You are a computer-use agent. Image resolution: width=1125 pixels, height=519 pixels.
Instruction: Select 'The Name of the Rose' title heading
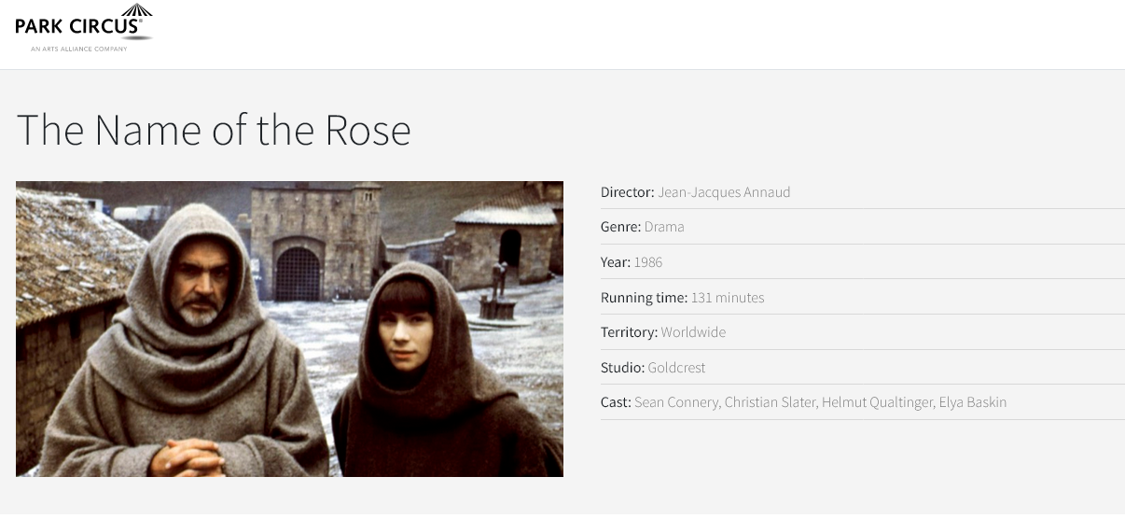[214, 130]
